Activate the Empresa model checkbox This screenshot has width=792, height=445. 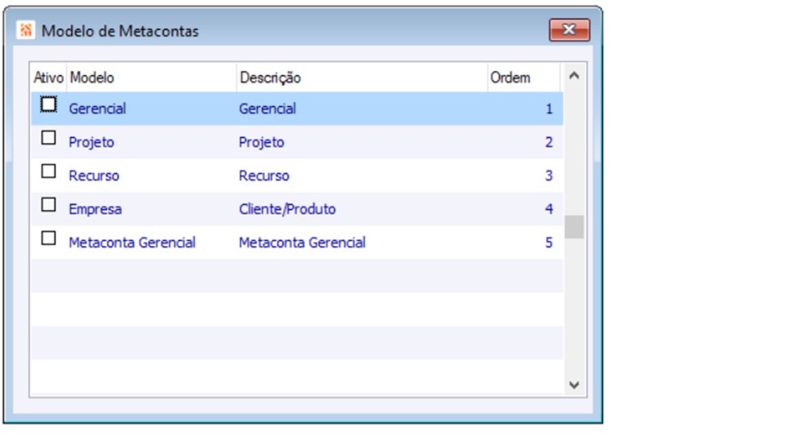49,205
